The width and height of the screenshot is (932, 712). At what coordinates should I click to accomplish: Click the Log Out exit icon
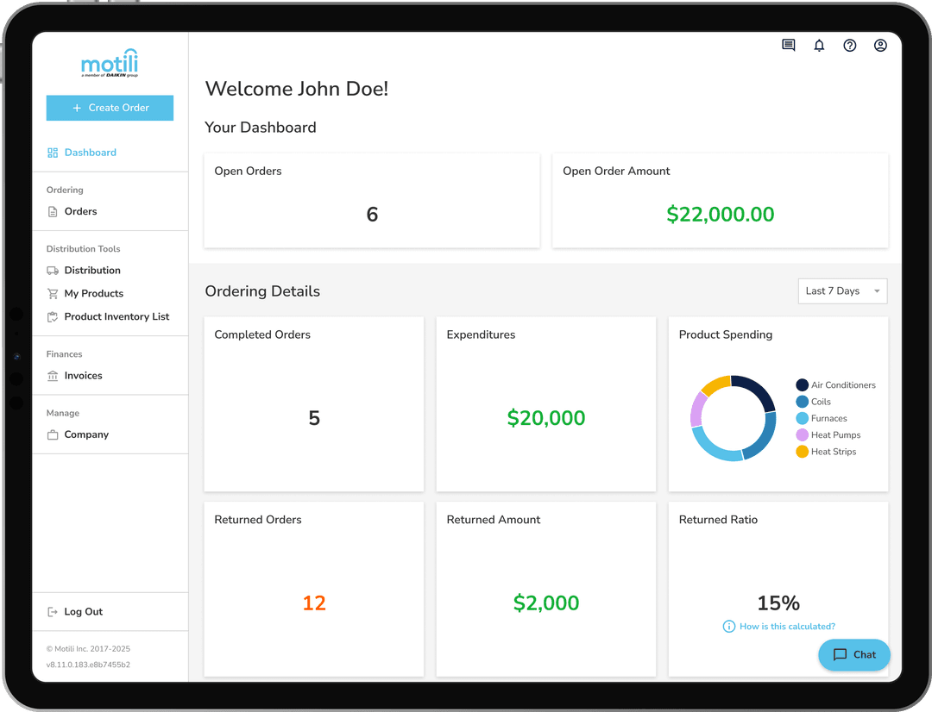53,611
